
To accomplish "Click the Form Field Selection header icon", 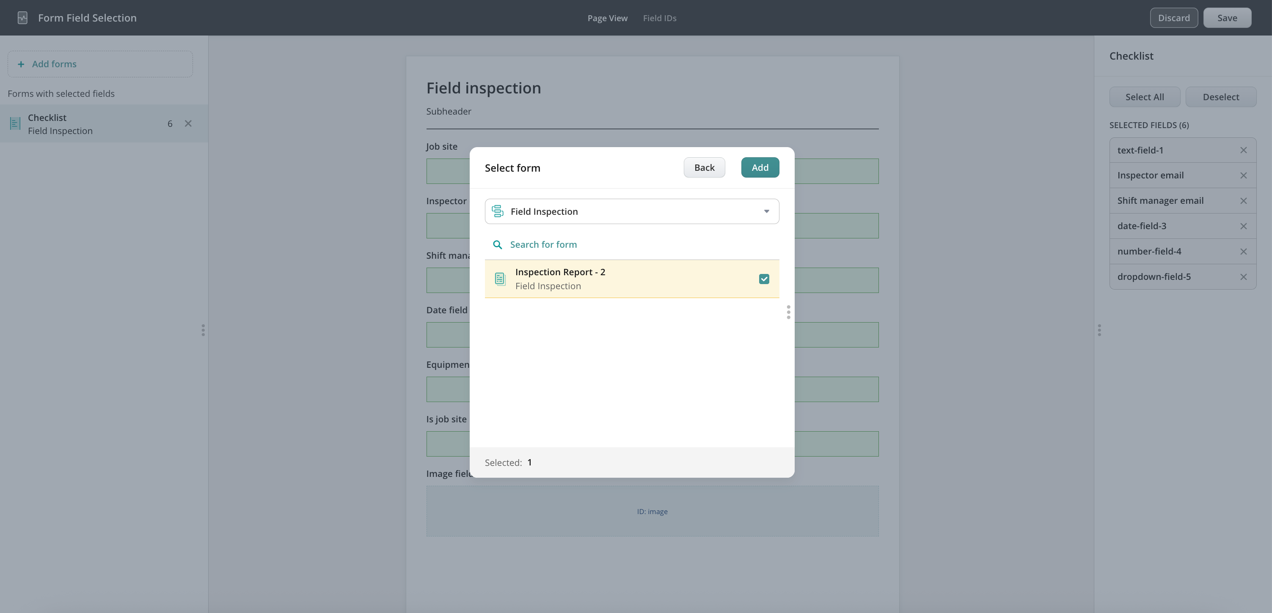I will (x=22, y=18).
